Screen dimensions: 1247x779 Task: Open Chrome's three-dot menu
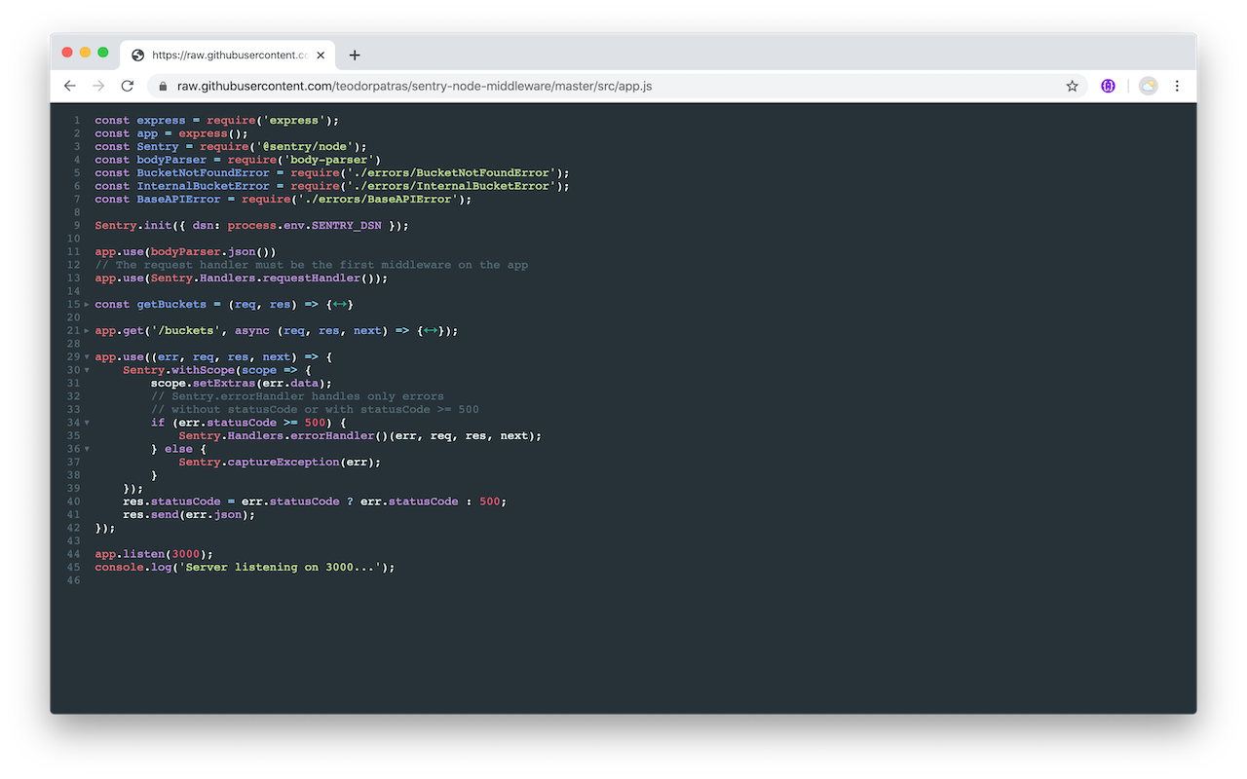point(1178,86)
